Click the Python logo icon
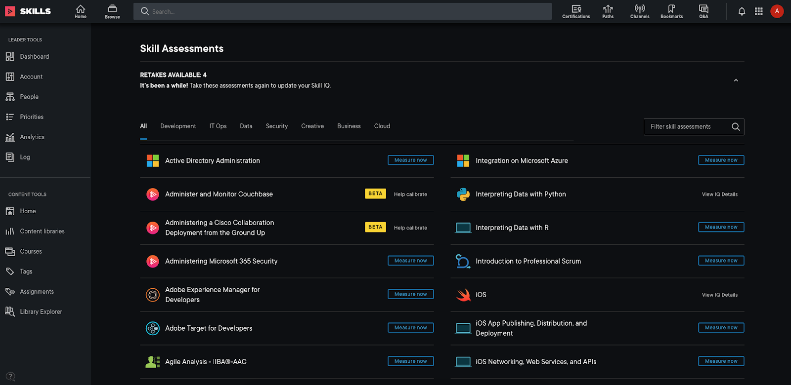This screenshot has width=791, height=385. tap(463, 194)
